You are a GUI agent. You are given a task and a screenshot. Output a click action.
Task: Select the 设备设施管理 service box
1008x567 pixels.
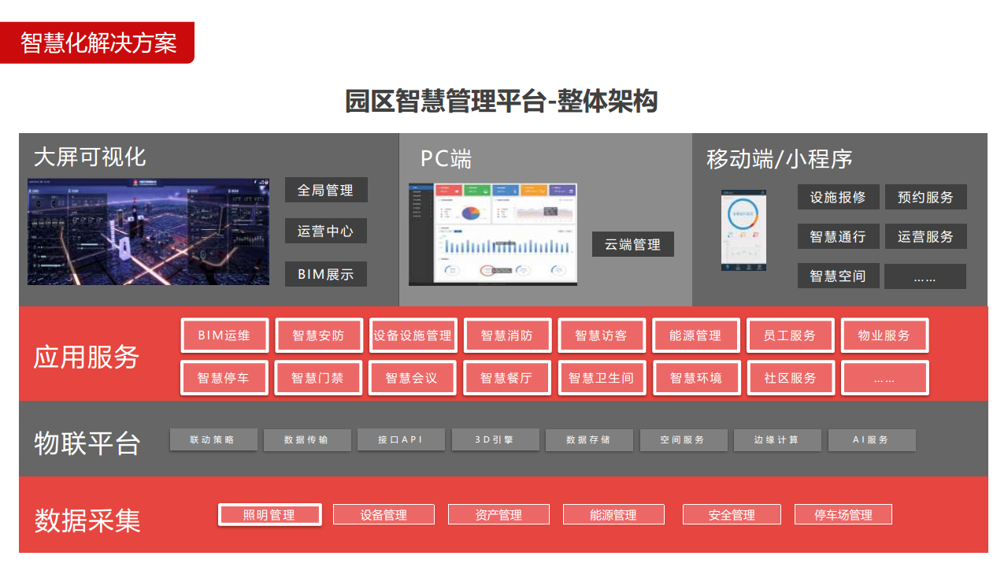click(413, 335)
